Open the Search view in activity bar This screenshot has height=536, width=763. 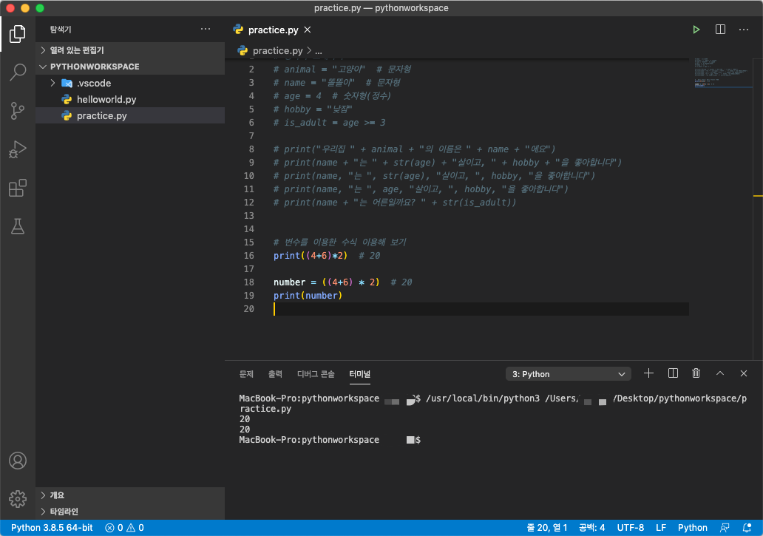click(x=18, y=72)
